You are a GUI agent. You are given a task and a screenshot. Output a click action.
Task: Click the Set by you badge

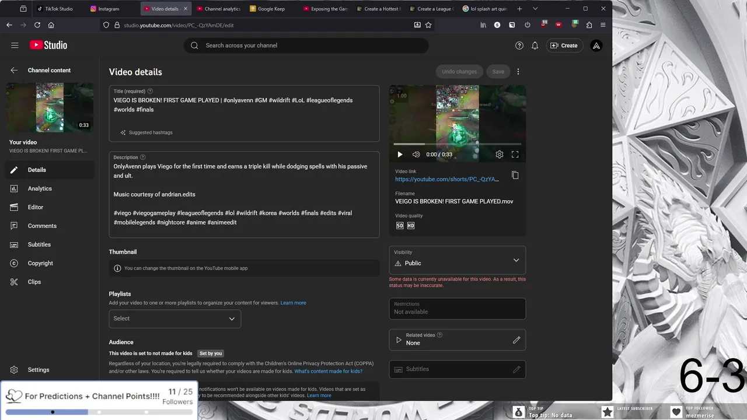[x=211, y=353]
